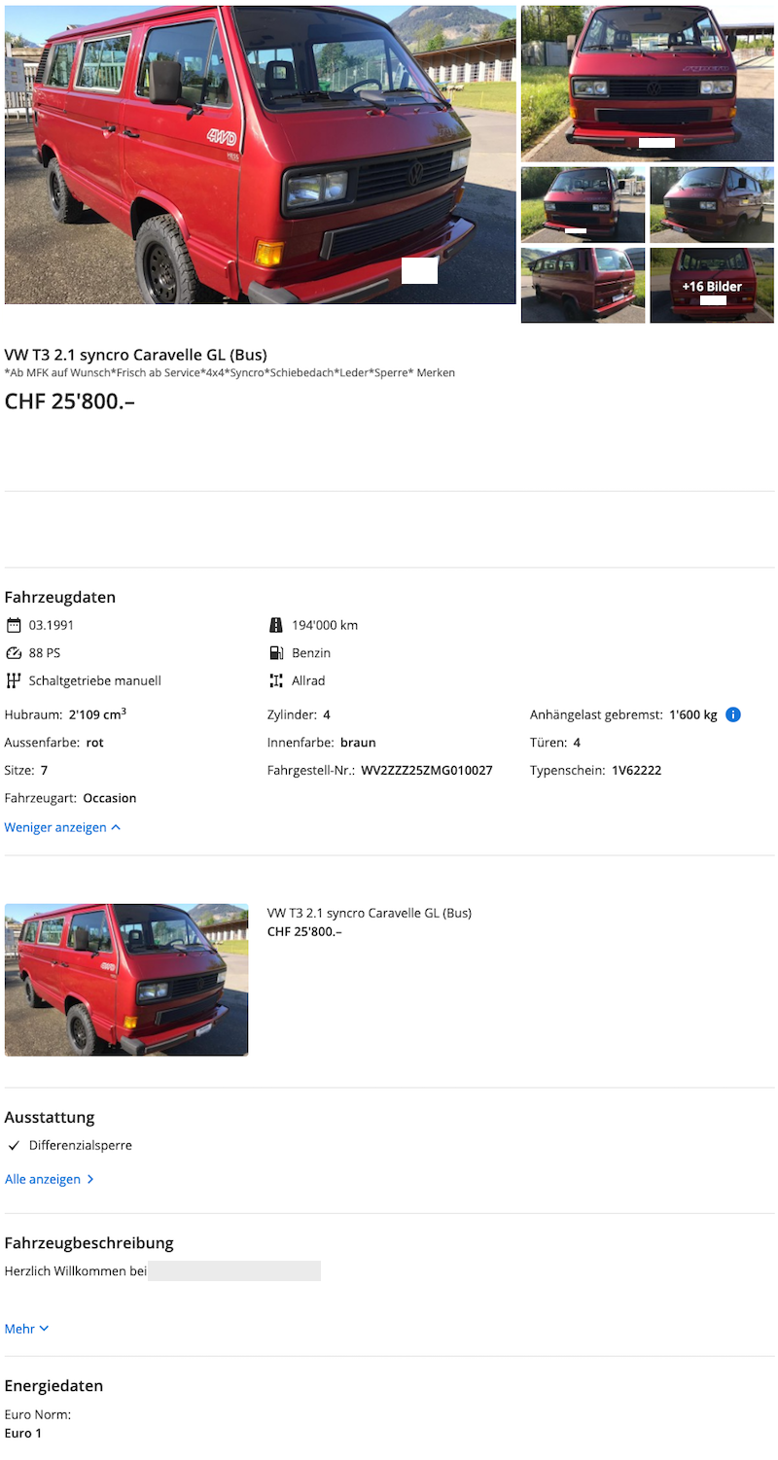Click the fuel pump icon next to Benzin
Screen dimensions: 778x1460
275,653
